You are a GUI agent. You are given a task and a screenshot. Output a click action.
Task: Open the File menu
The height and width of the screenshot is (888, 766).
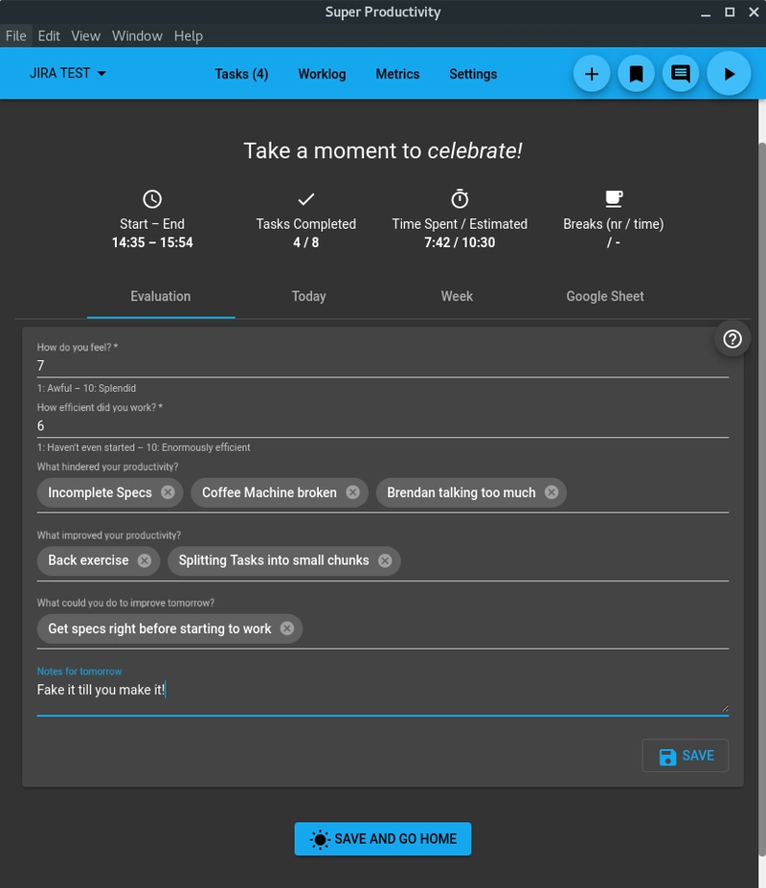pos(15,35)
